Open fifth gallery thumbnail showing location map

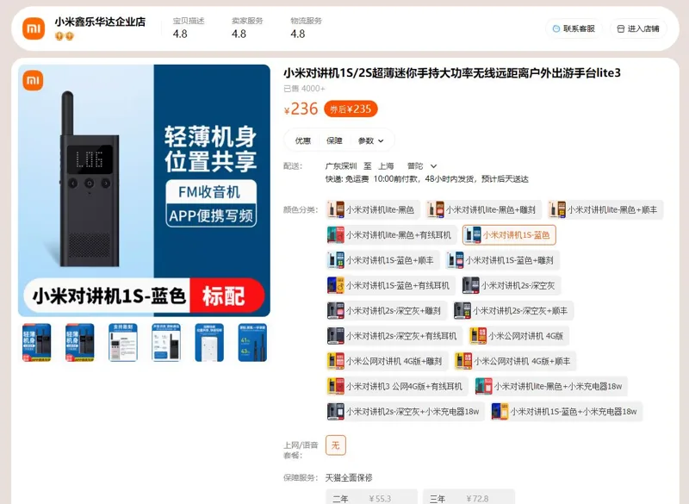[209, 343]
